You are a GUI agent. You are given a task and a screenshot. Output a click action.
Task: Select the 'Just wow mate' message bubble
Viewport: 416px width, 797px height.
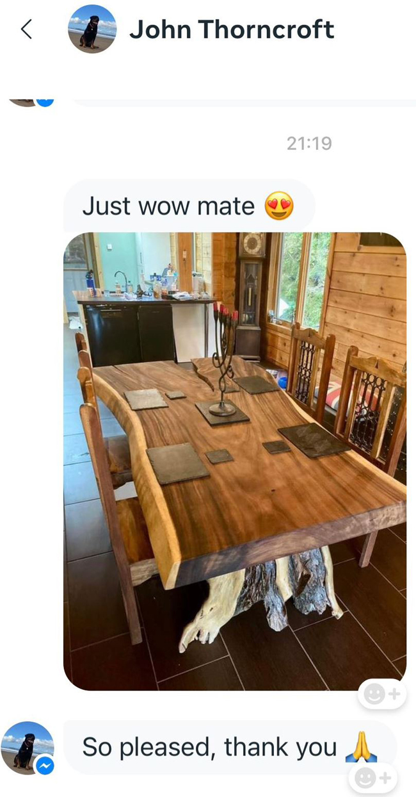pyautogui.click(x=189, y=206)
